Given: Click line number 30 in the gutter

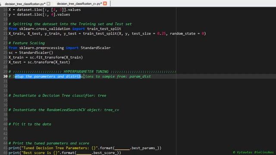Looking at the screenshot, I should [5, 77].
